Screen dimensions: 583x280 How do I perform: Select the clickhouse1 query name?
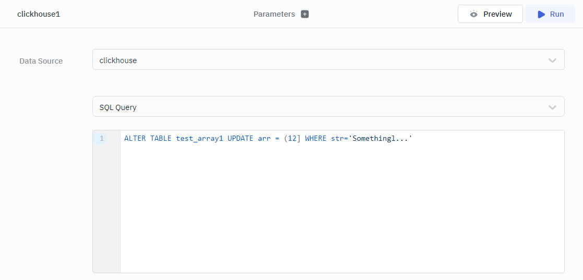point(39,14)
